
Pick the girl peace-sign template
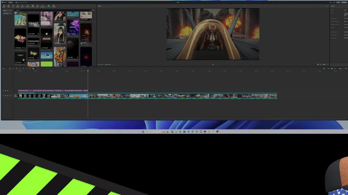pyautogui.click(x=60, y=34)
